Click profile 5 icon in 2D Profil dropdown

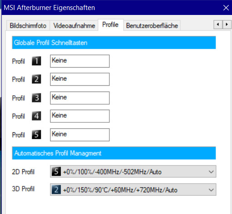(56, 171)
